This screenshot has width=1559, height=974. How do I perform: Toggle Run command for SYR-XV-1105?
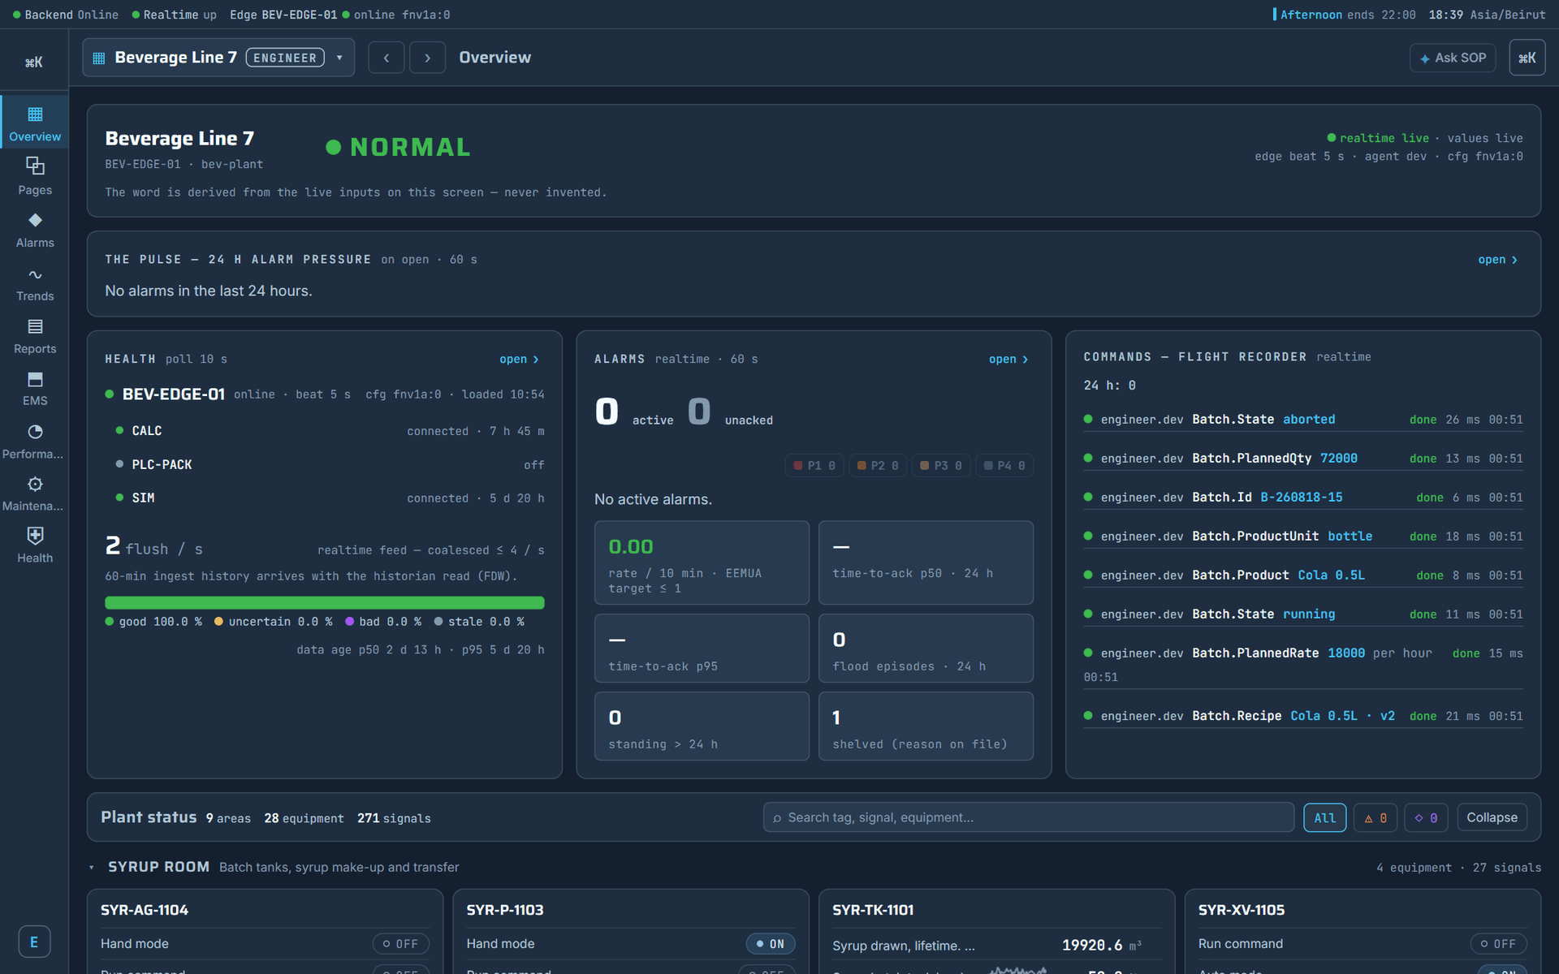[x=1498, y=944]
